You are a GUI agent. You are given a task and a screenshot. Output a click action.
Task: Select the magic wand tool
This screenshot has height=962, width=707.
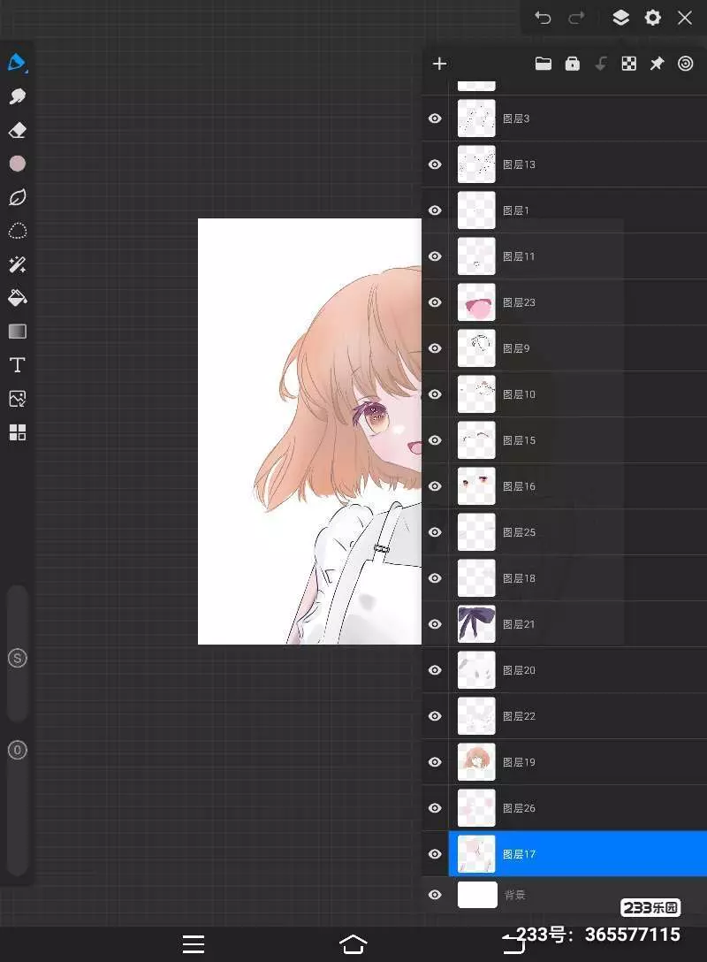click(17, 264)
